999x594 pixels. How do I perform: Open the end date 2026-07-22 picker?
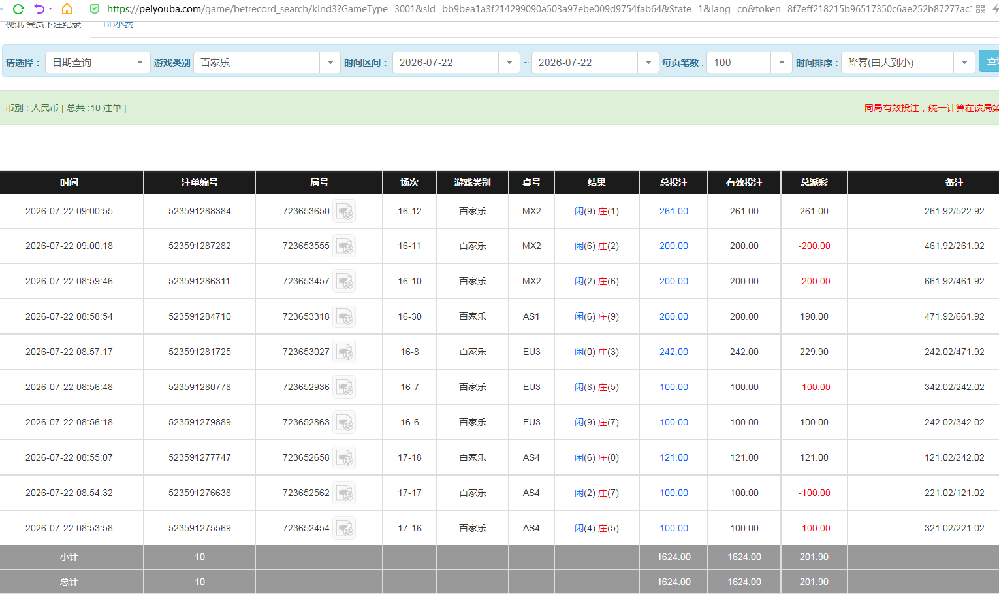[x=595, y=63]
